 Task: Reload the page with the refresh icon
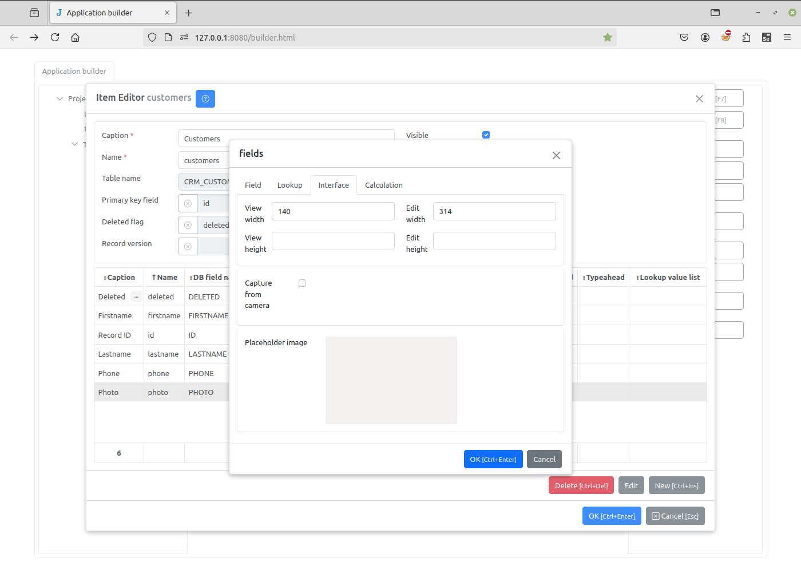(55, 37)
